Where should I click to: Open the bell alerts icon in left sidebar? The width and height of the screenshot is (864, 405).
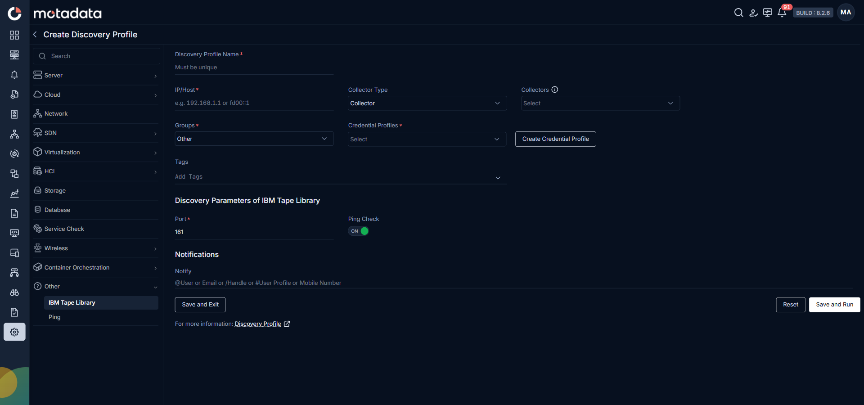14,75
